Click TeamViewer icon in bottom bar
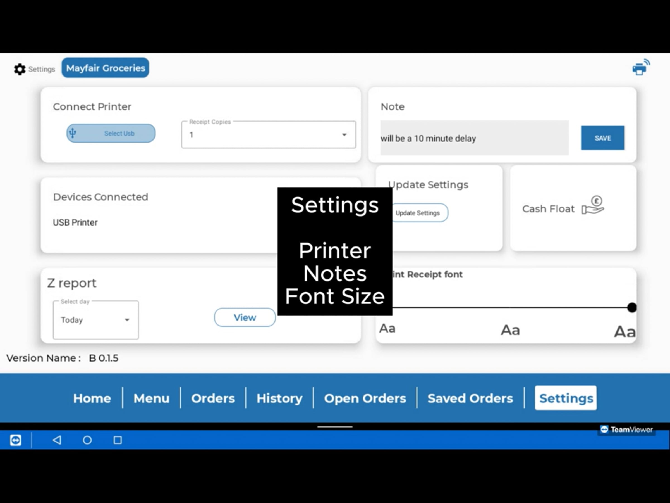The height and width of the screenshot is (503, 670). (x=16, y=440)
